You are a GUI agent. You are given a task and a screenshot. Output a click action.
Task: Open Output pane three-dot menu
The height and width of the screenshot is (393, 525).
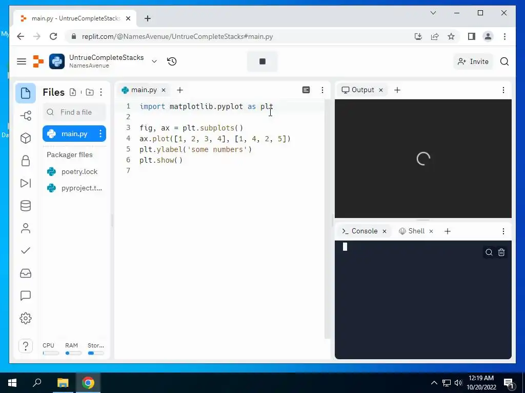click(503, 90)
